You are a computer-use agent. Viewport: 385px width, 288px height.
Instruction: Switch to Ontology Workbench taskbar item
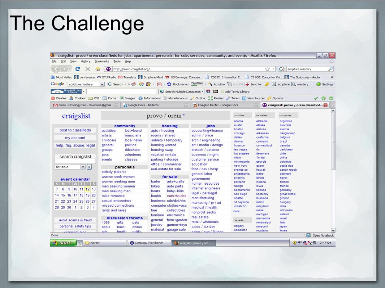pyautogui.click(x=149, y=243)
